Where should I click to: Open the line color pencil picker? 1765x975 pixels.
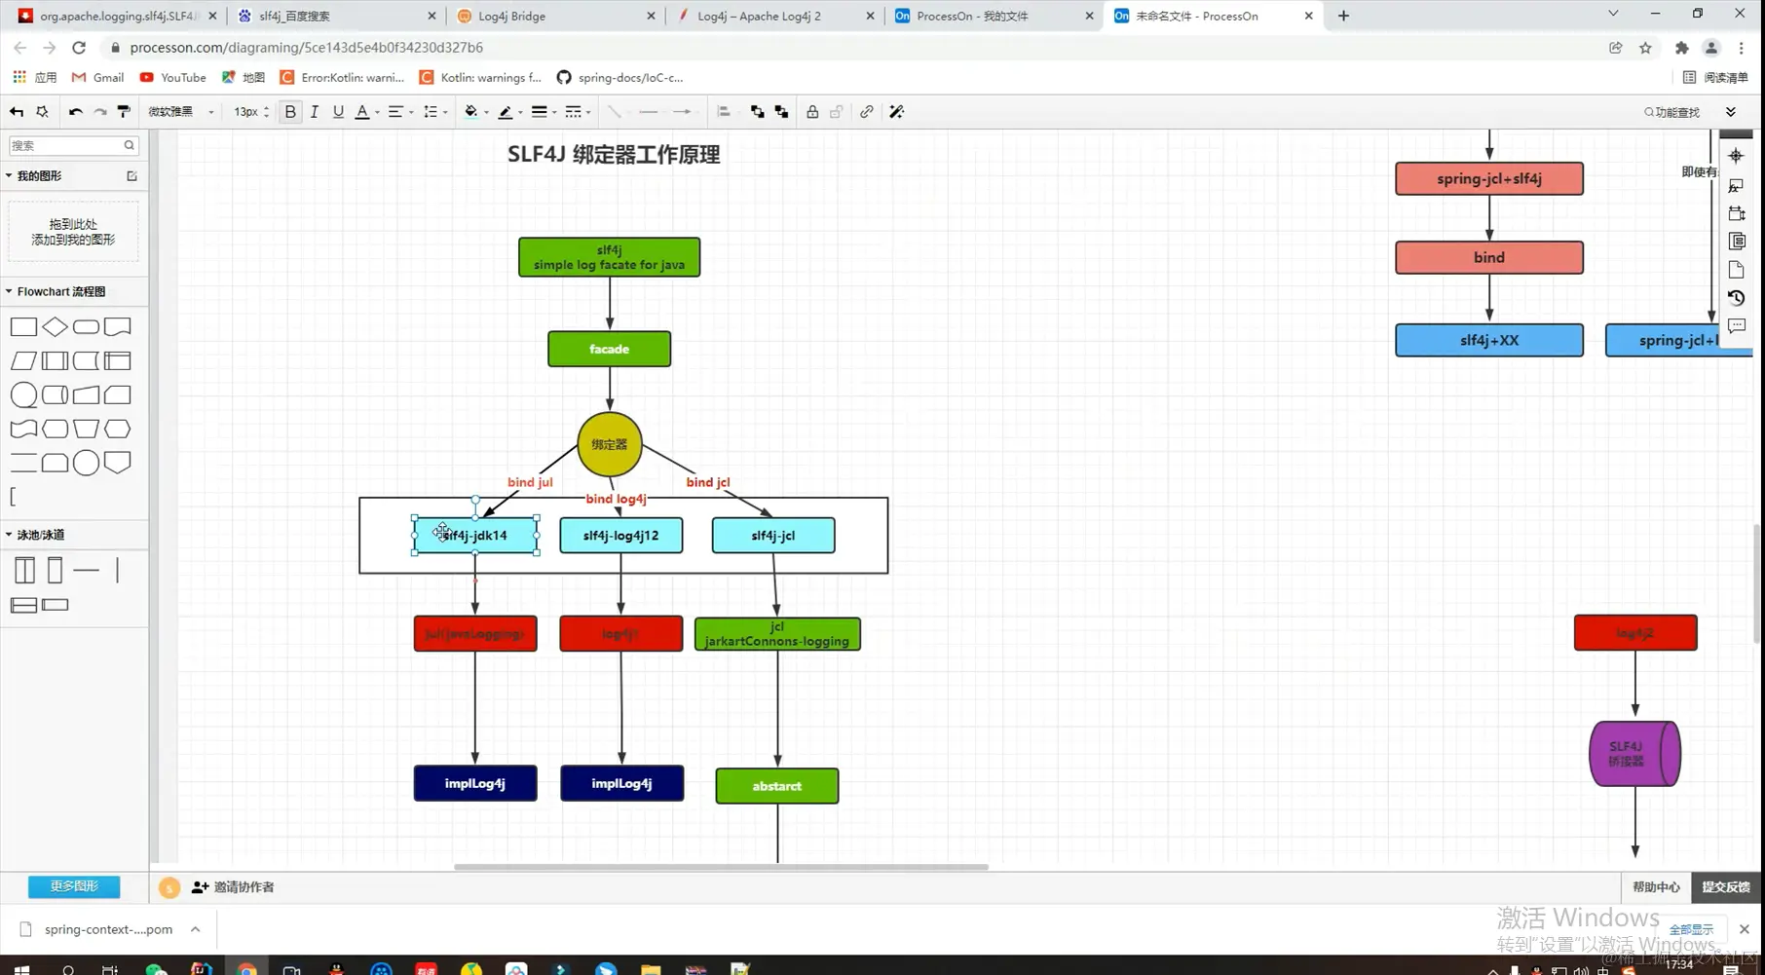click(509, 112)
